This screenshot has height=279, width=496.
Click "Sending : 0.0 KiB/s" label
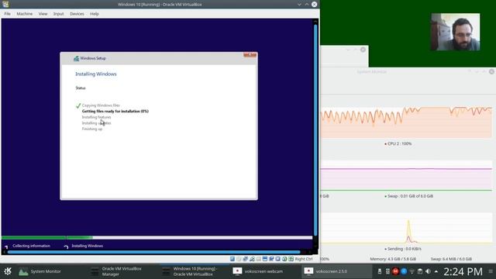[x=405, y=249]
